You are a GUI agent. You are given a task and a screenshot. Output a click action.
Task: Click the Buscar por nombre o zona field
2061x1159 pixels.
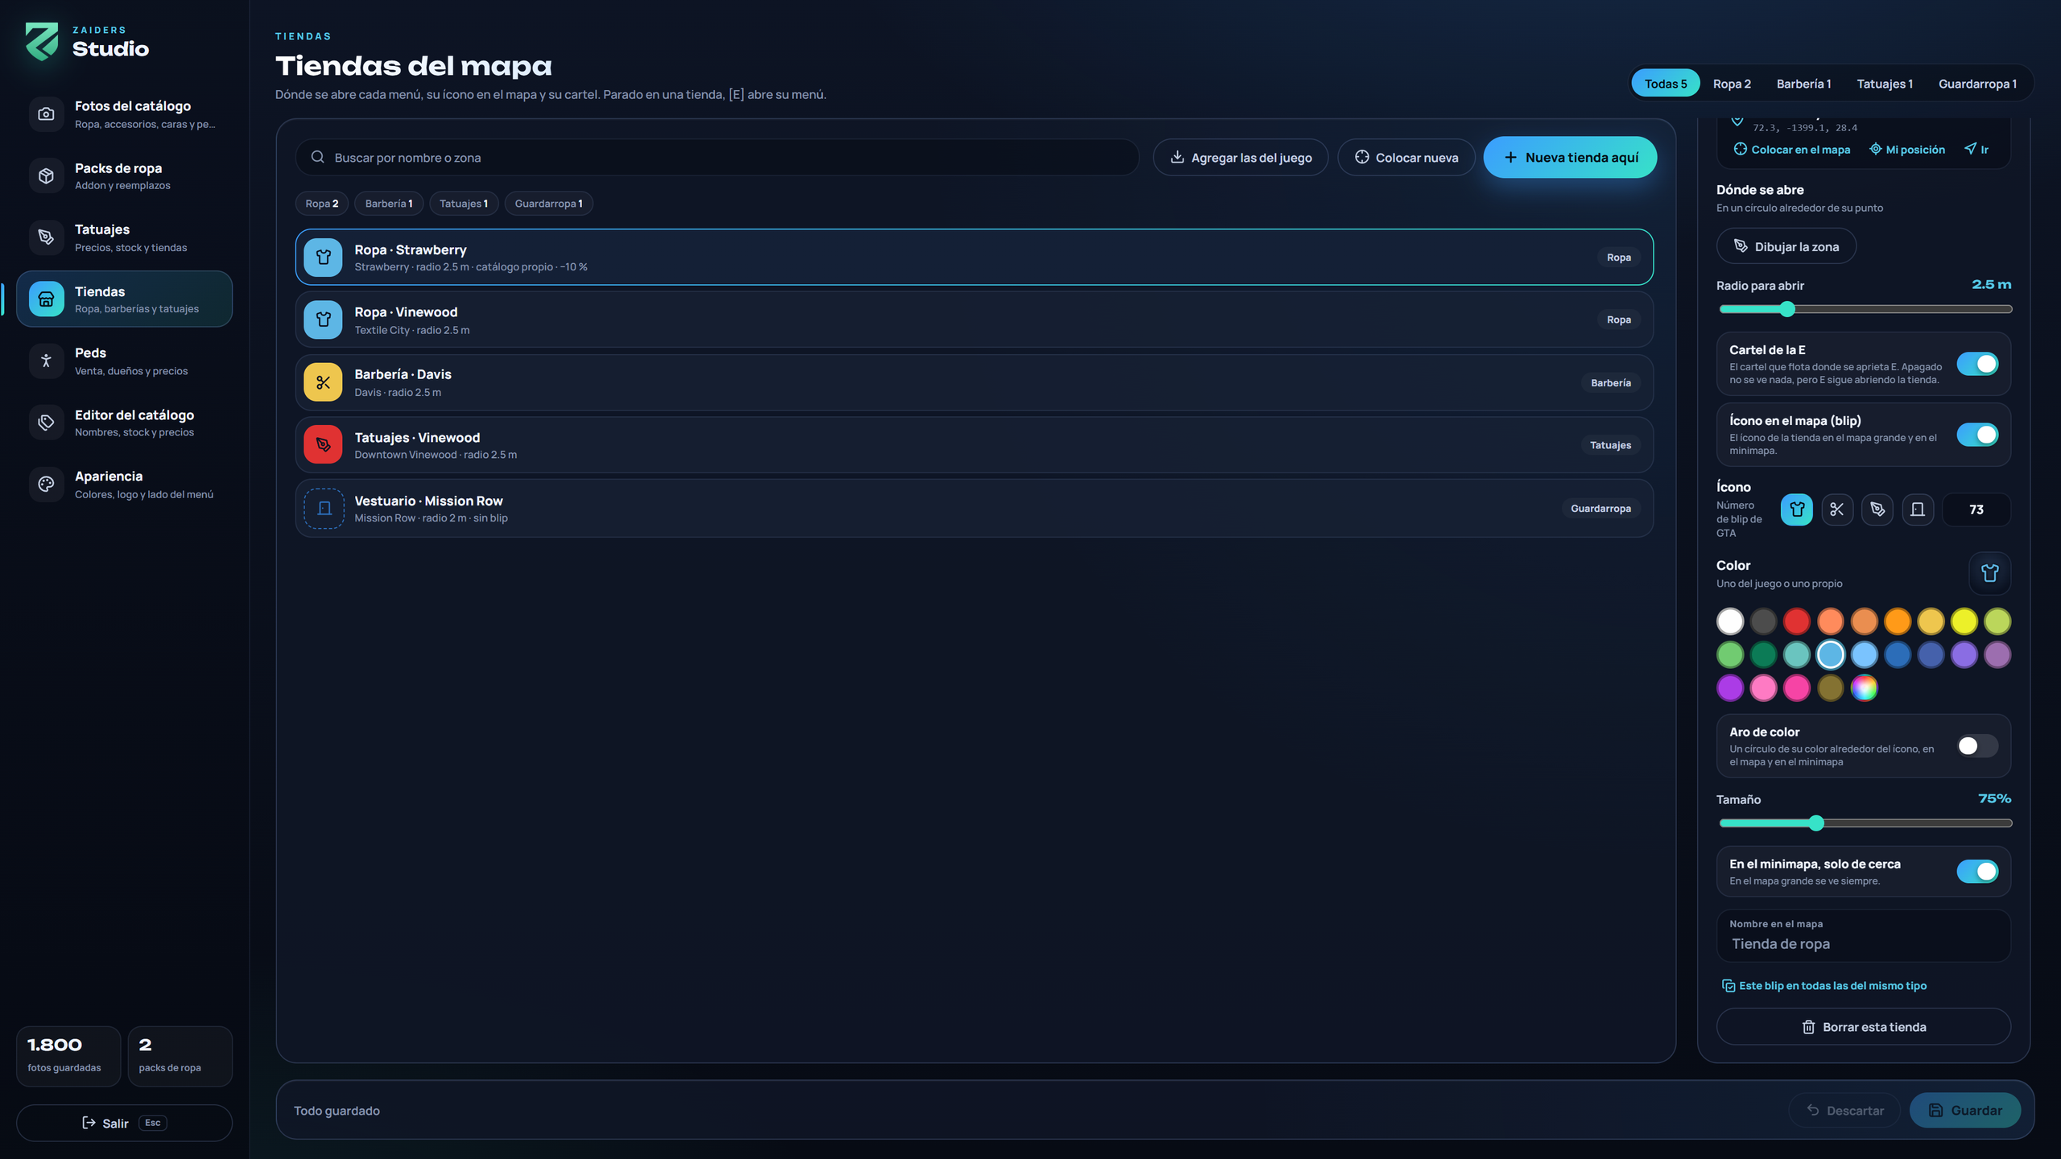click(x=717, y=158)
